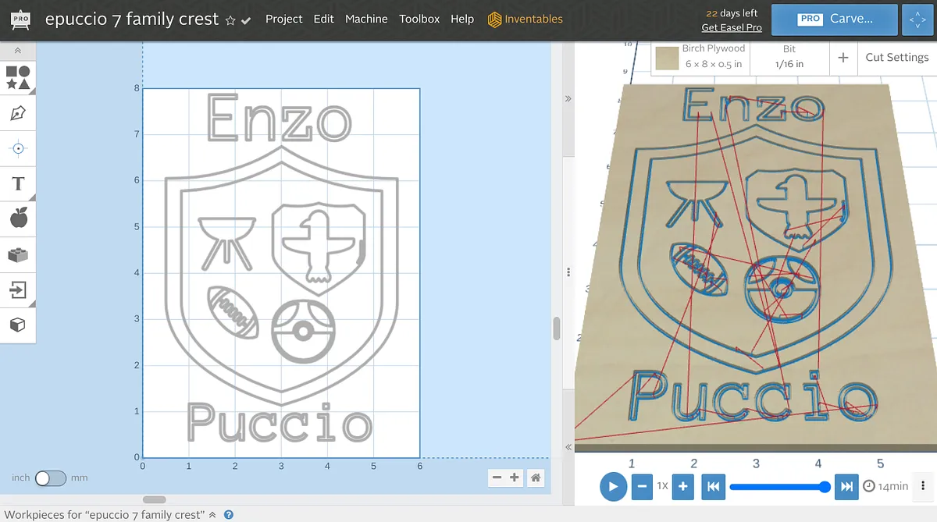Collapse the left tool panel chevron
937x522 pixels.
[x=18, y=51]
